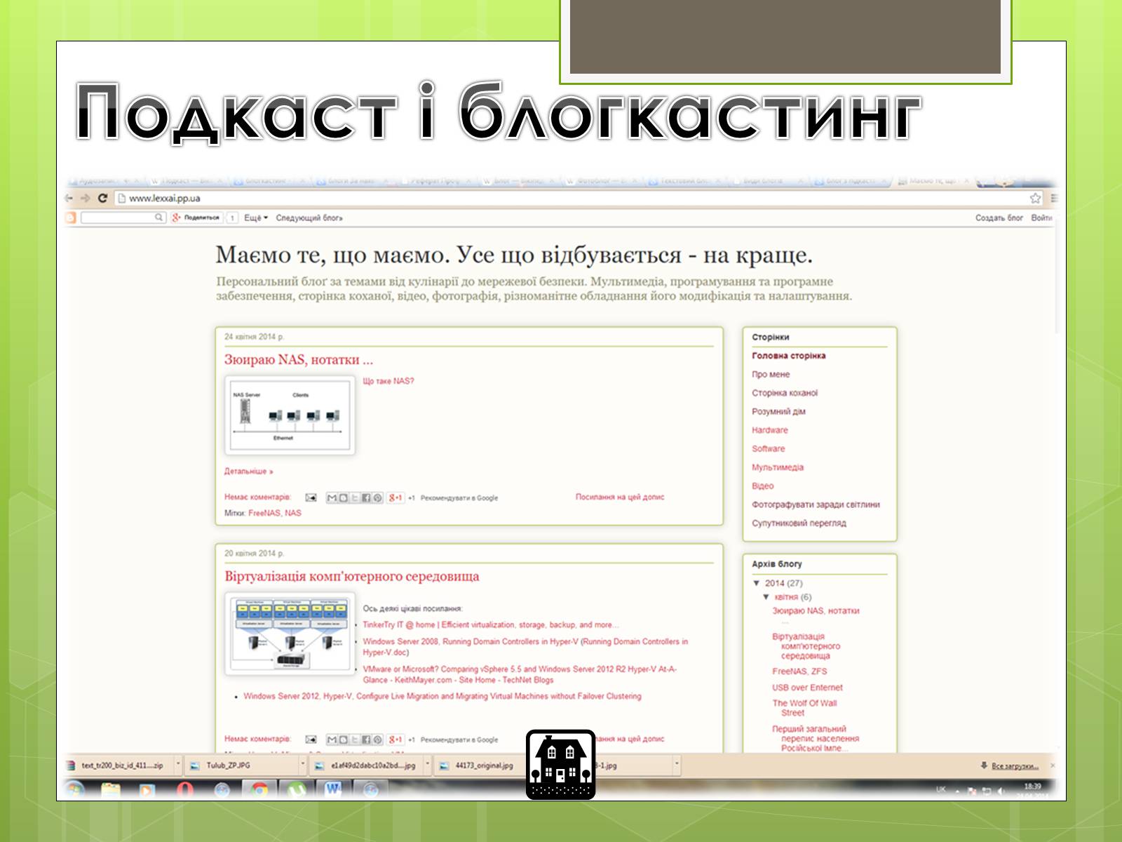1122x842 pixels.
Task: Collapse the квітня archive month
Action: pos(766,597)
